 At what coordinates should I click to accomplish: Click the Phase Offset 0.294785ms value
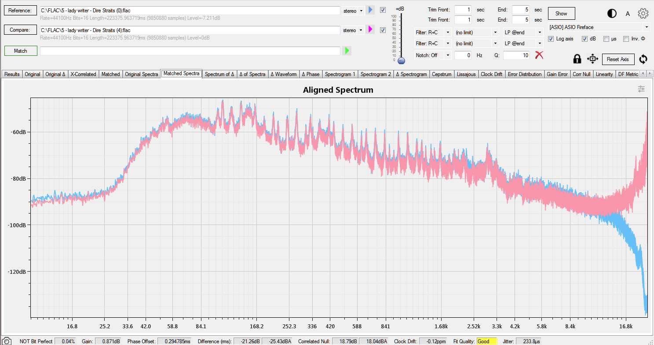click(174, 341)
